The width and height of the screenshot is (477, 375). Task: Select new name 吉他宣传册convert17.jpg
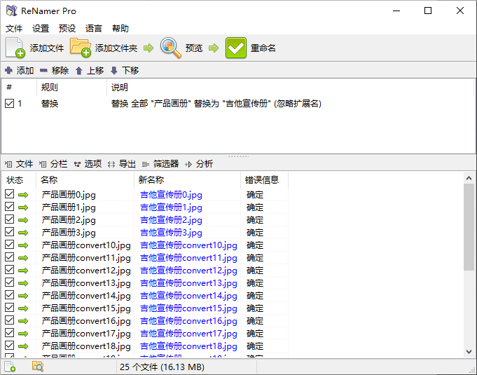[x=188, y=334]
